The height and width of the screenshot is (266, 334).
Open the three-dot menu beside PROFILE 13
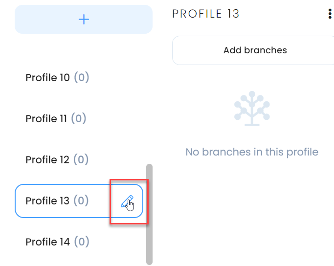point(330,14)
